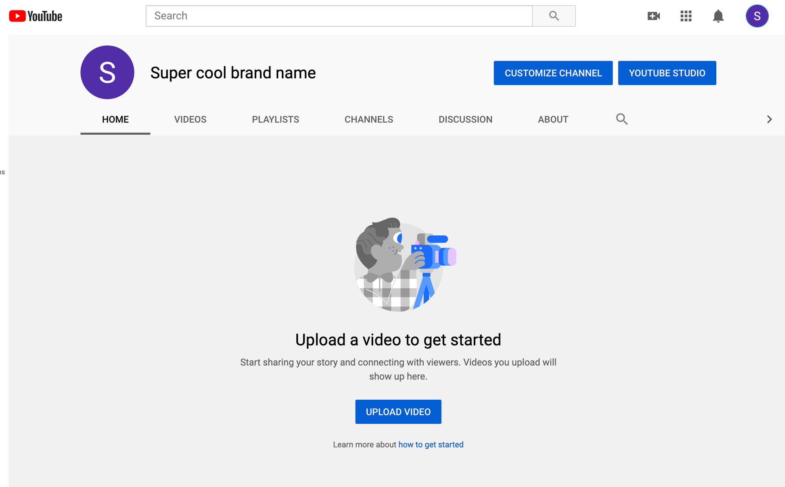Select the VIDEOS tab

pos(190,118)
